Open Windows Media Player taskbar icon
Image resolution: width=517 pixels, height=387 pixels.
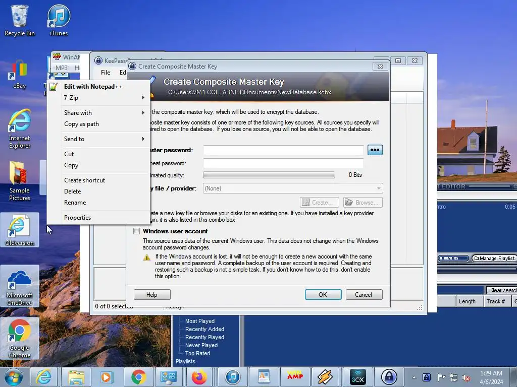(106, 377)
